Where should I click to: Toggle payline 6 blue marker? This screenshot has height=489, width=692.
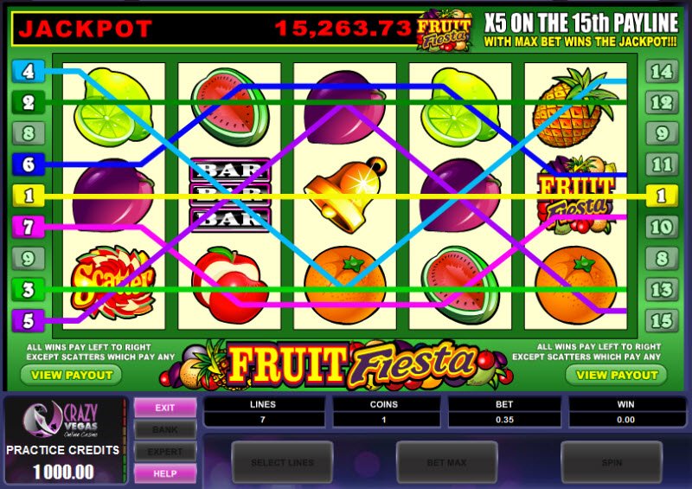(29, 164)
